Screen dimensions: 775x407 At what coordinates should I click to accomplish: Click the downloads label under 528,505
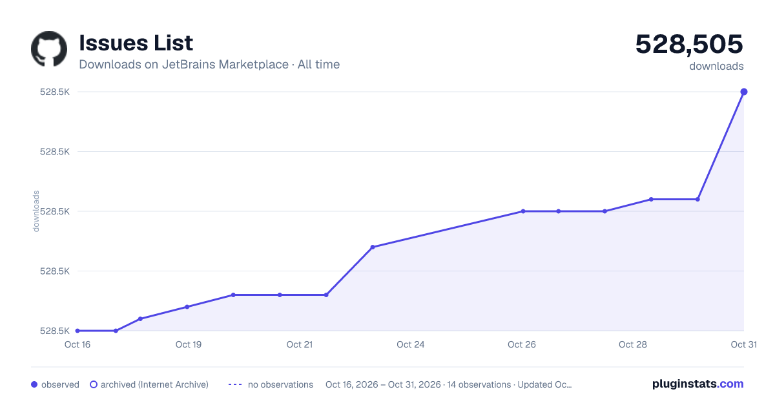click(716, 66)
